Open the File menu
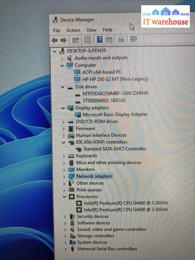The height and width of the screenshot is (260, 195). point(57,30)
